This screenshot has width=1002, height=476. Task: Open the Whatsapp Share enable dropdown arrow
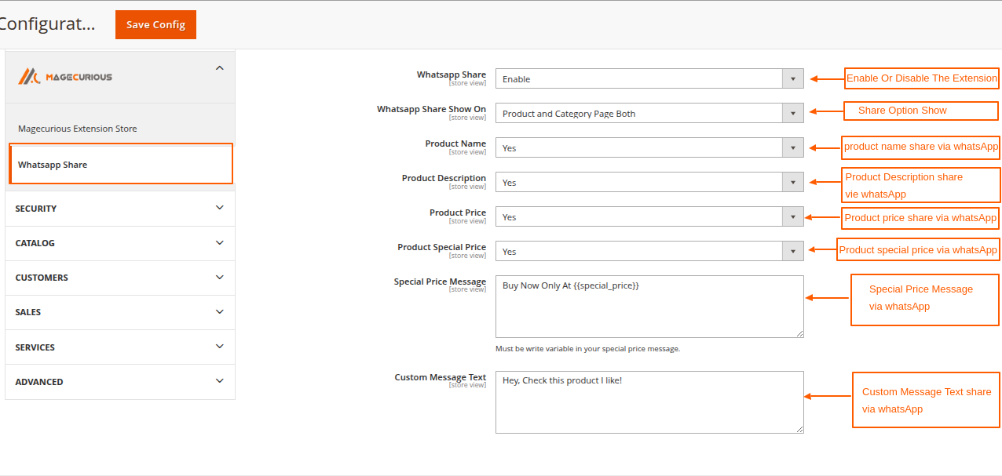pos(793,78)
